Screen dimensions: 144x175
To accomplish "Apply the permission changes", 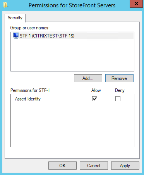I will [x=125, y=165].
